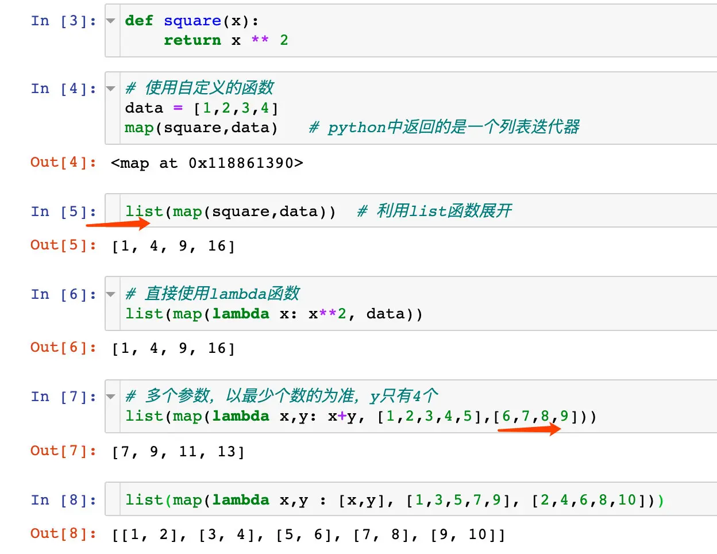Click the list(map(square,data)) cell

tap(411, 211)
